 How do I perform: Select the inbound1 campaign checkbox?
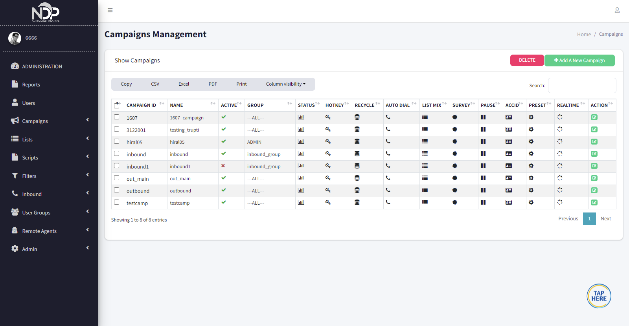(117, 166)
